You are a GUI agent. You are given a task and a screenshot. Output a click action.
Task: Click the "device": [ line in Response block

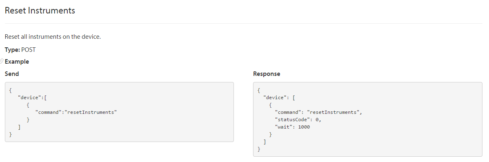click(279, 98)
